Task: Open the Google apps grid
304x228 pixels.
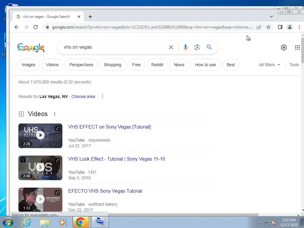Action: (x=297, y=47)
